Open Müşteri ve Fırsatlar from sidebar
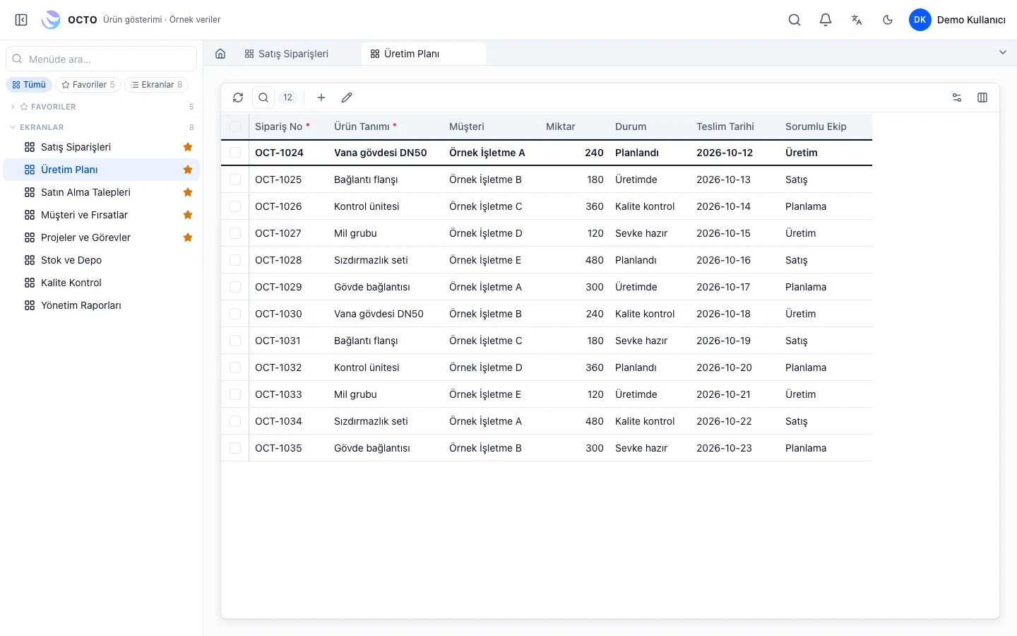Screen dimensions: 1017x636 pos(102,215)
